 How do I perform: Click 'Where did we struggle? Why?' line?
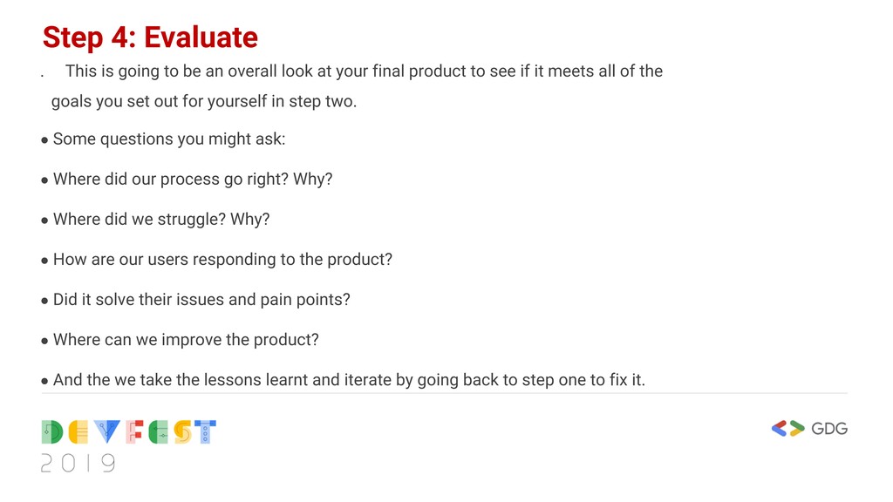click(161, 219)
